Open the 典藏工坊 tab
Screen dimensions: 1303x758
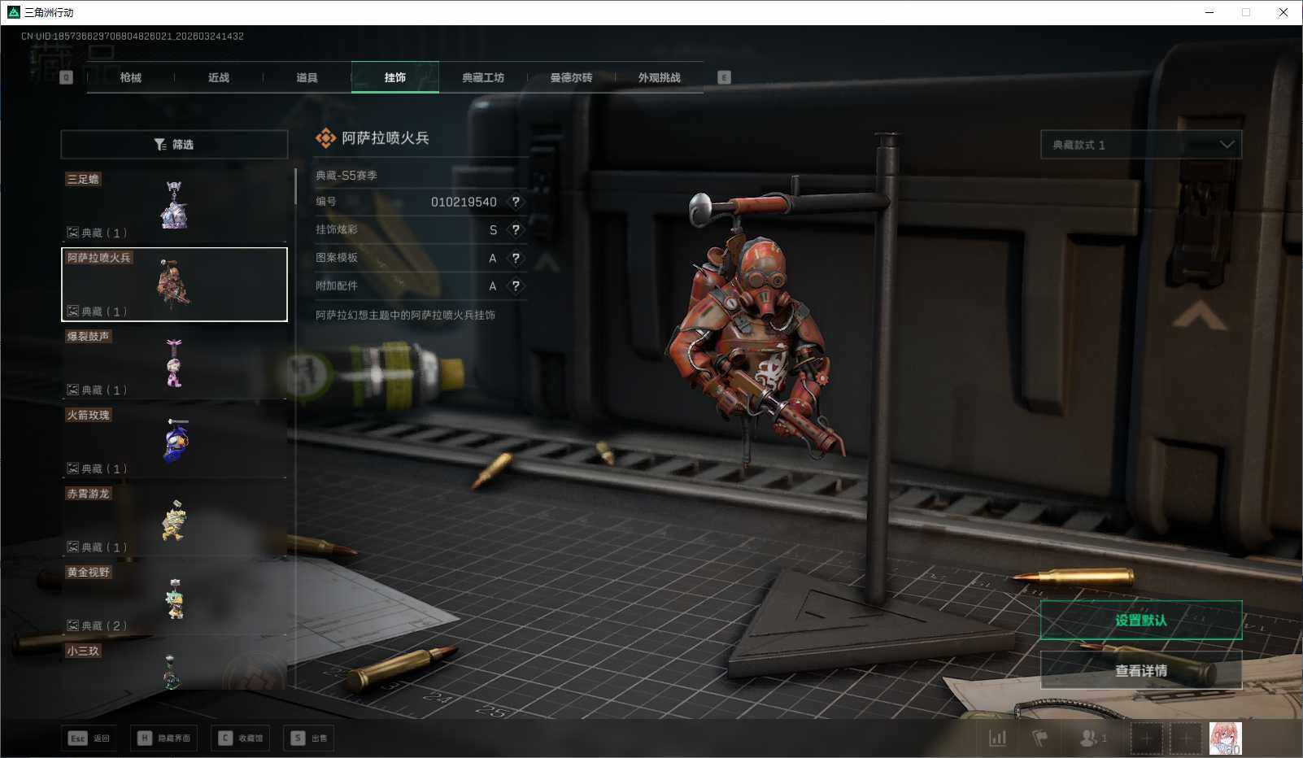click(483, 77)
